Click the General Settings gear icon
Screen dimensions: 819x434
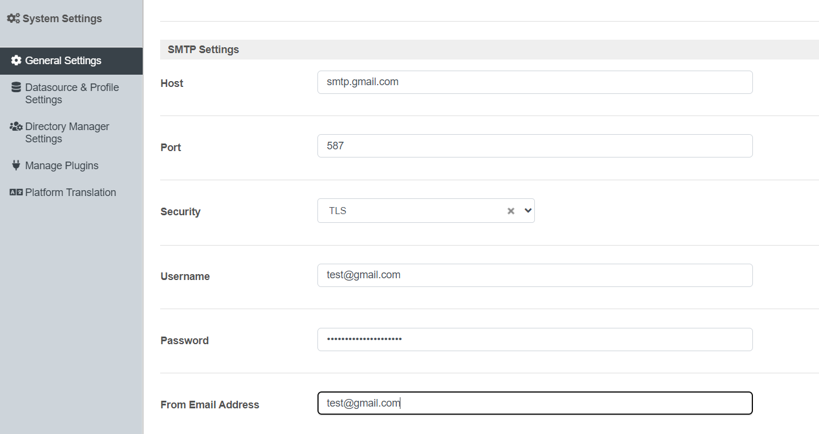[x=16, y=61]
